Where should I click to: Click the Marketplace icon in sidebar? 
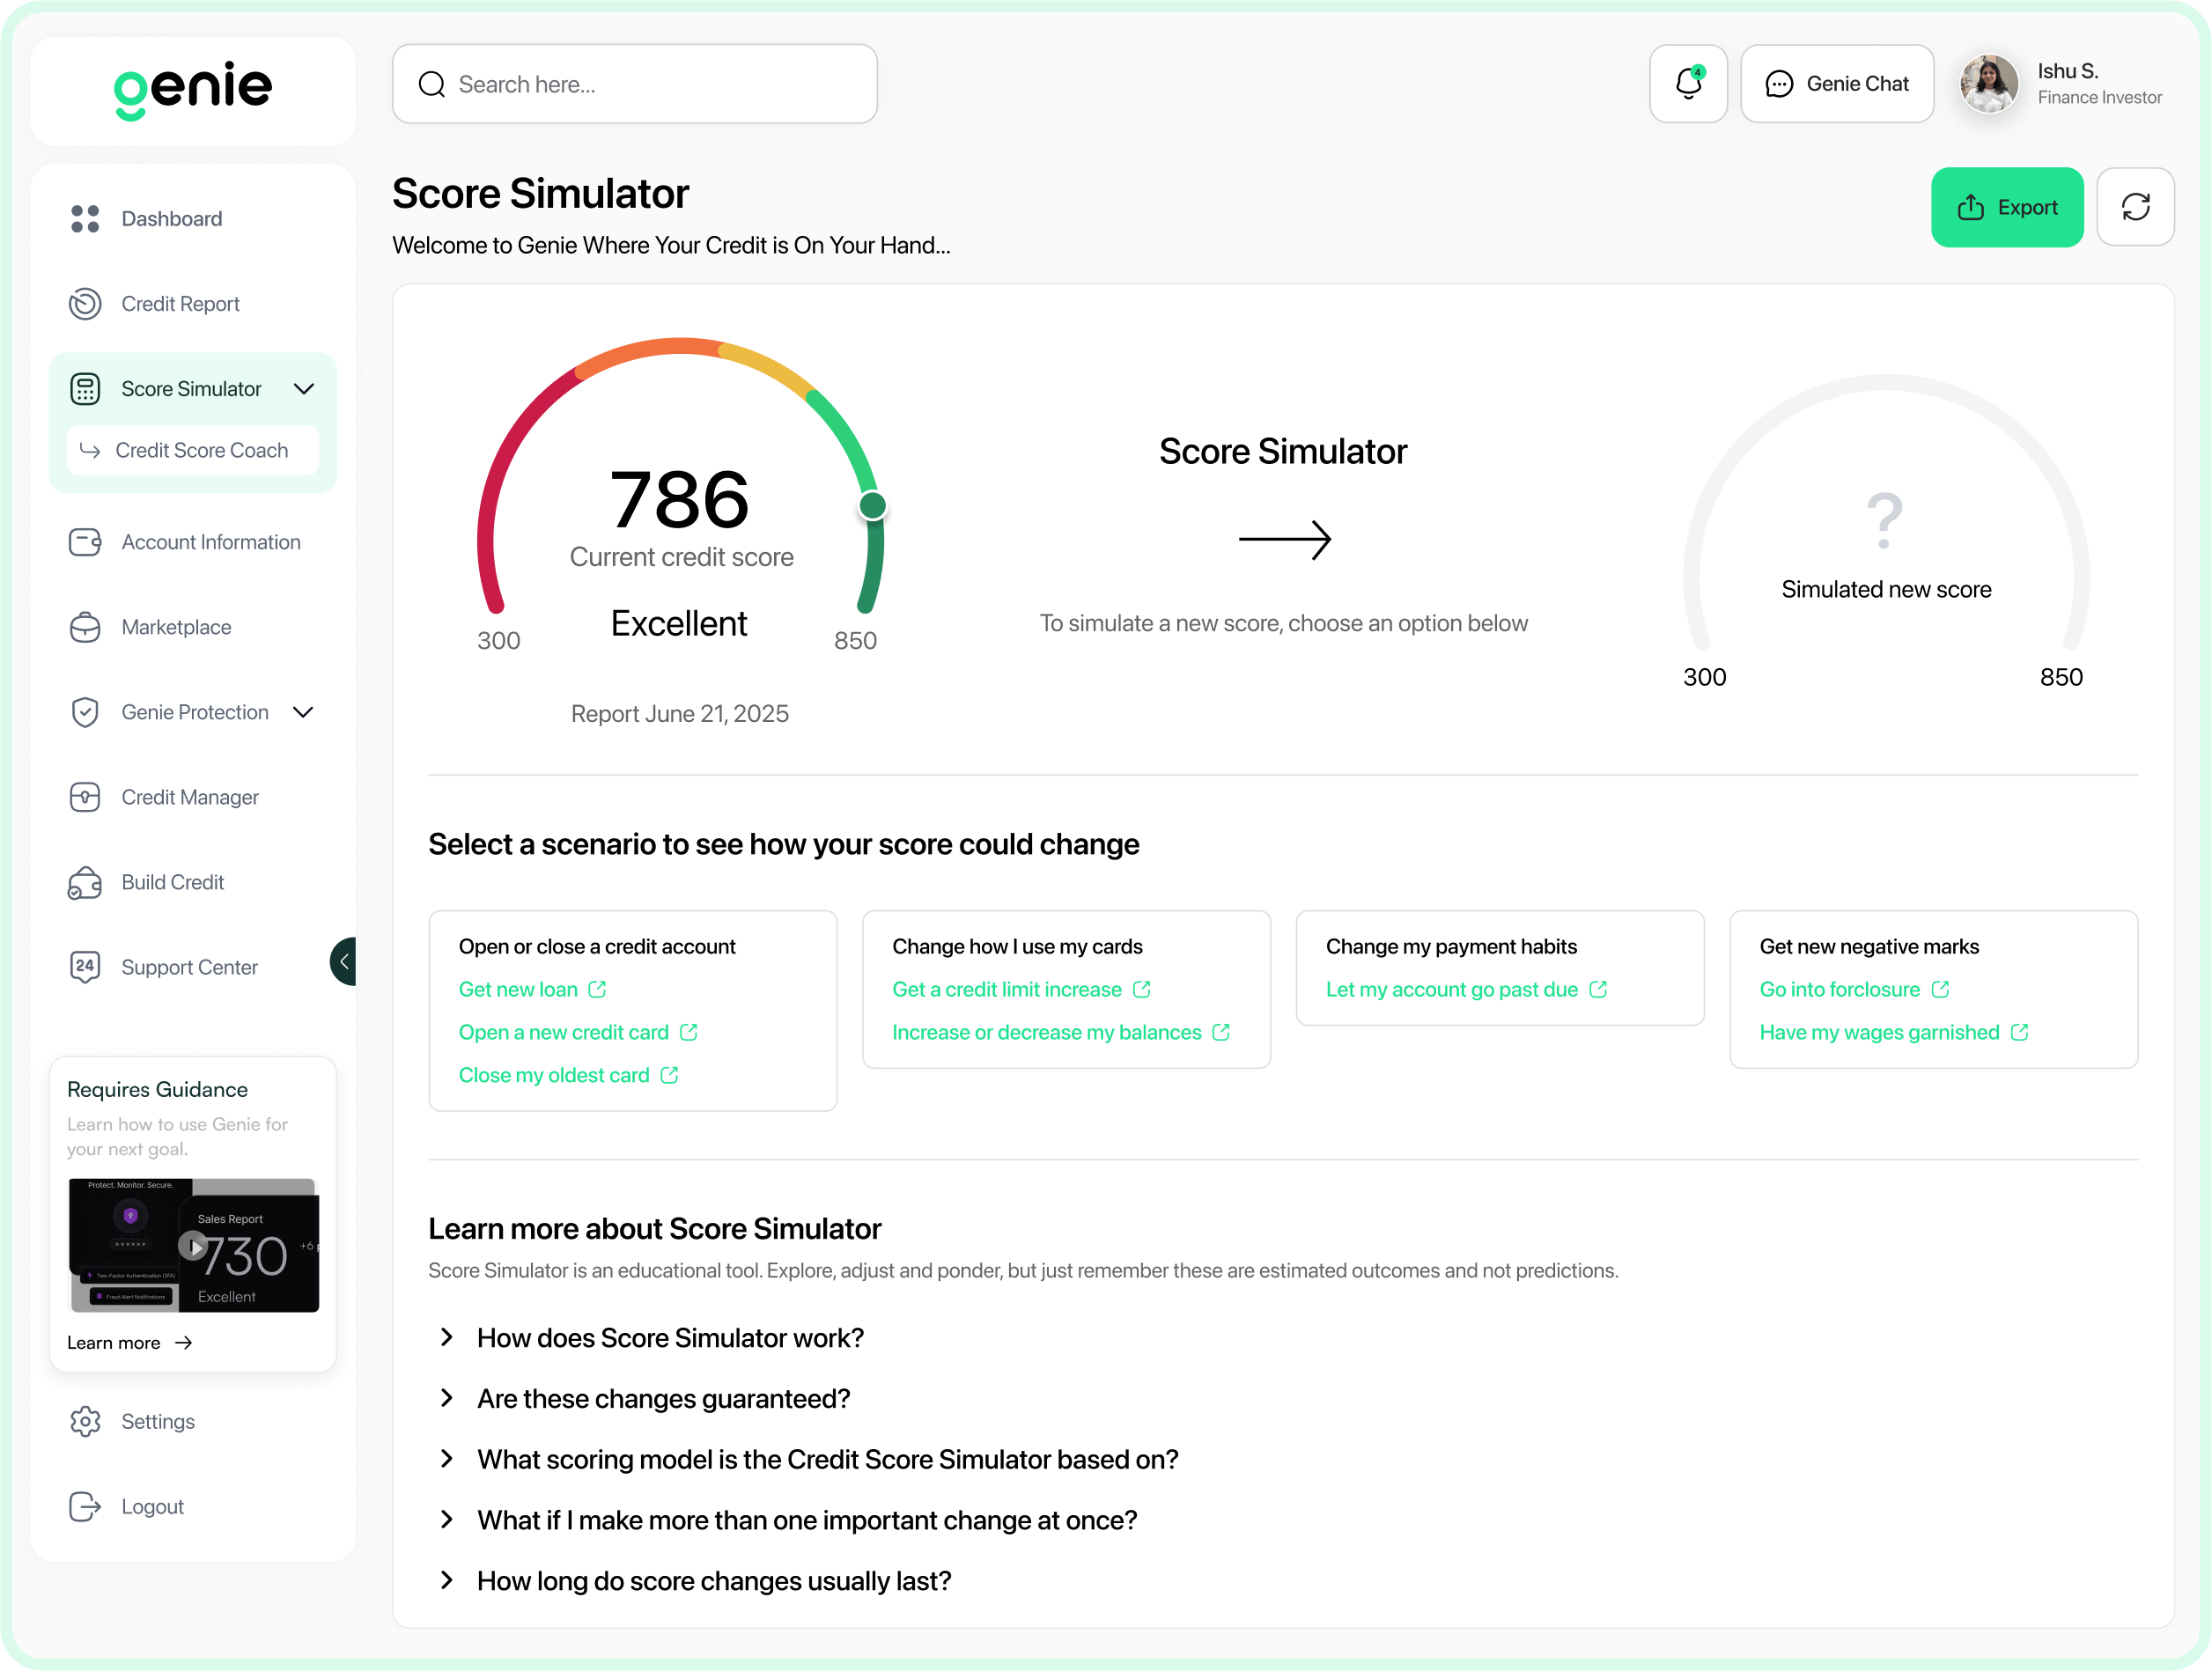coord(85,627)
